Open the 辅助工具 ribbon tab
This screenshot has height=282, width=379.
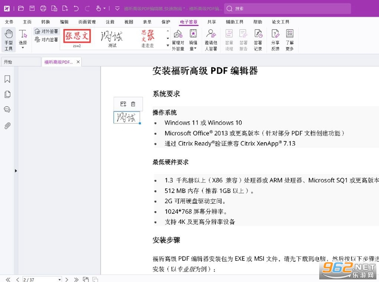coord(234,22)
